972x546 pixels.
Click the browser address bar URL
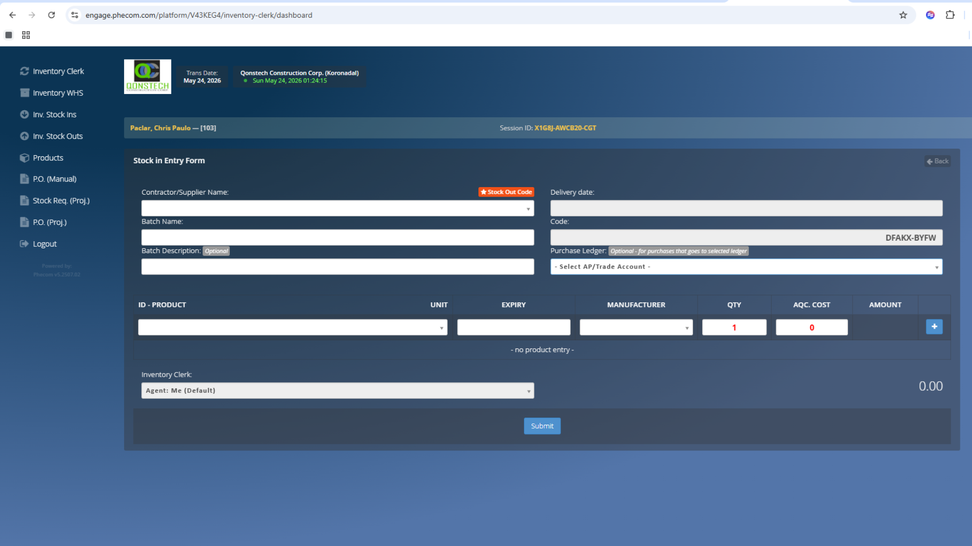pyautogui.click(x=199, y=15)
